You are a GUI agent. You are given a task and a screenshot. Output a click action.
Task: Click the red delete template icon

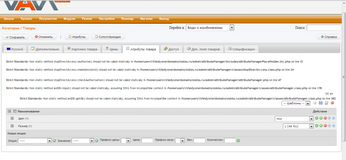(332, 103)
